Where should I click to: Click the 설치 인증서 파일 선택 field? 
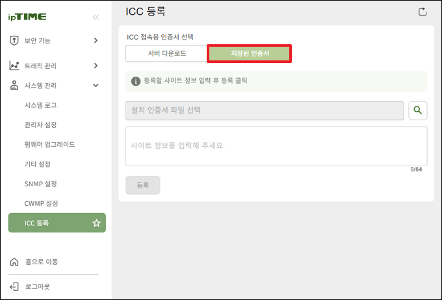point(265,110)
